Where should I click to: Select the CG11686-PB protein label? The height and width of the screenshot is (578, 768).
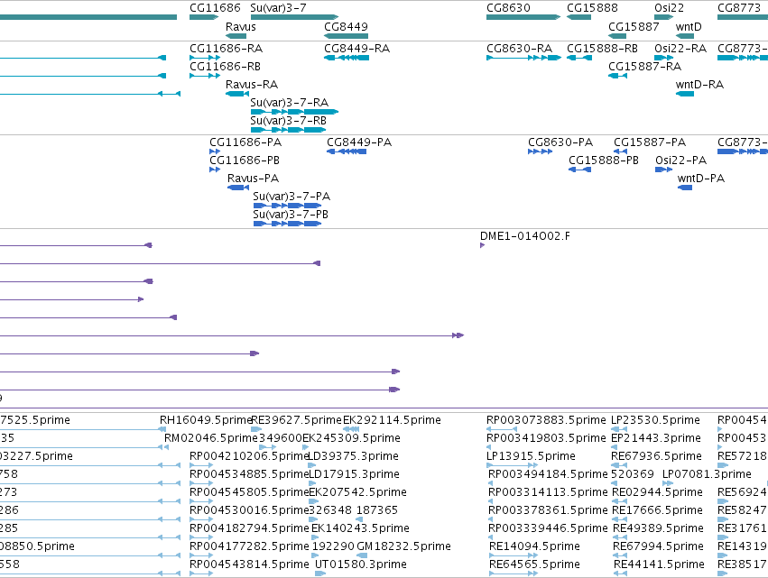click(245, 160)
